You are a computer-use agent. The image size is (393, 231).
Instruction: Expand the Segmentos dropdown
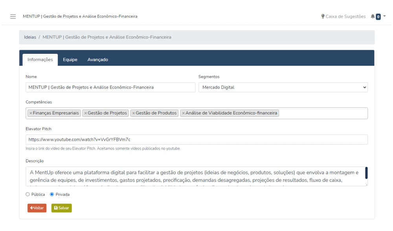[283, 87]
